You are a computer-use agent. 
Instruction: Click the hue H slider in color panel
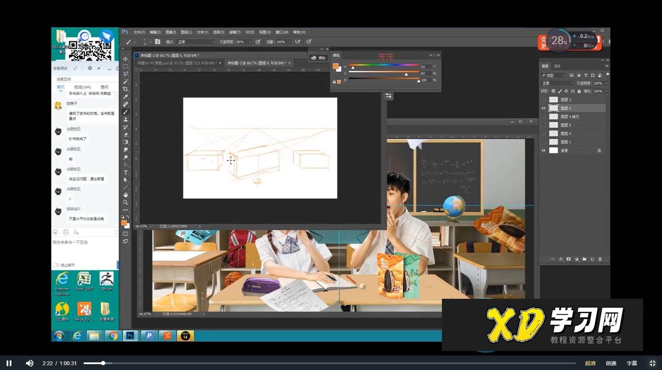click(383, 65)
